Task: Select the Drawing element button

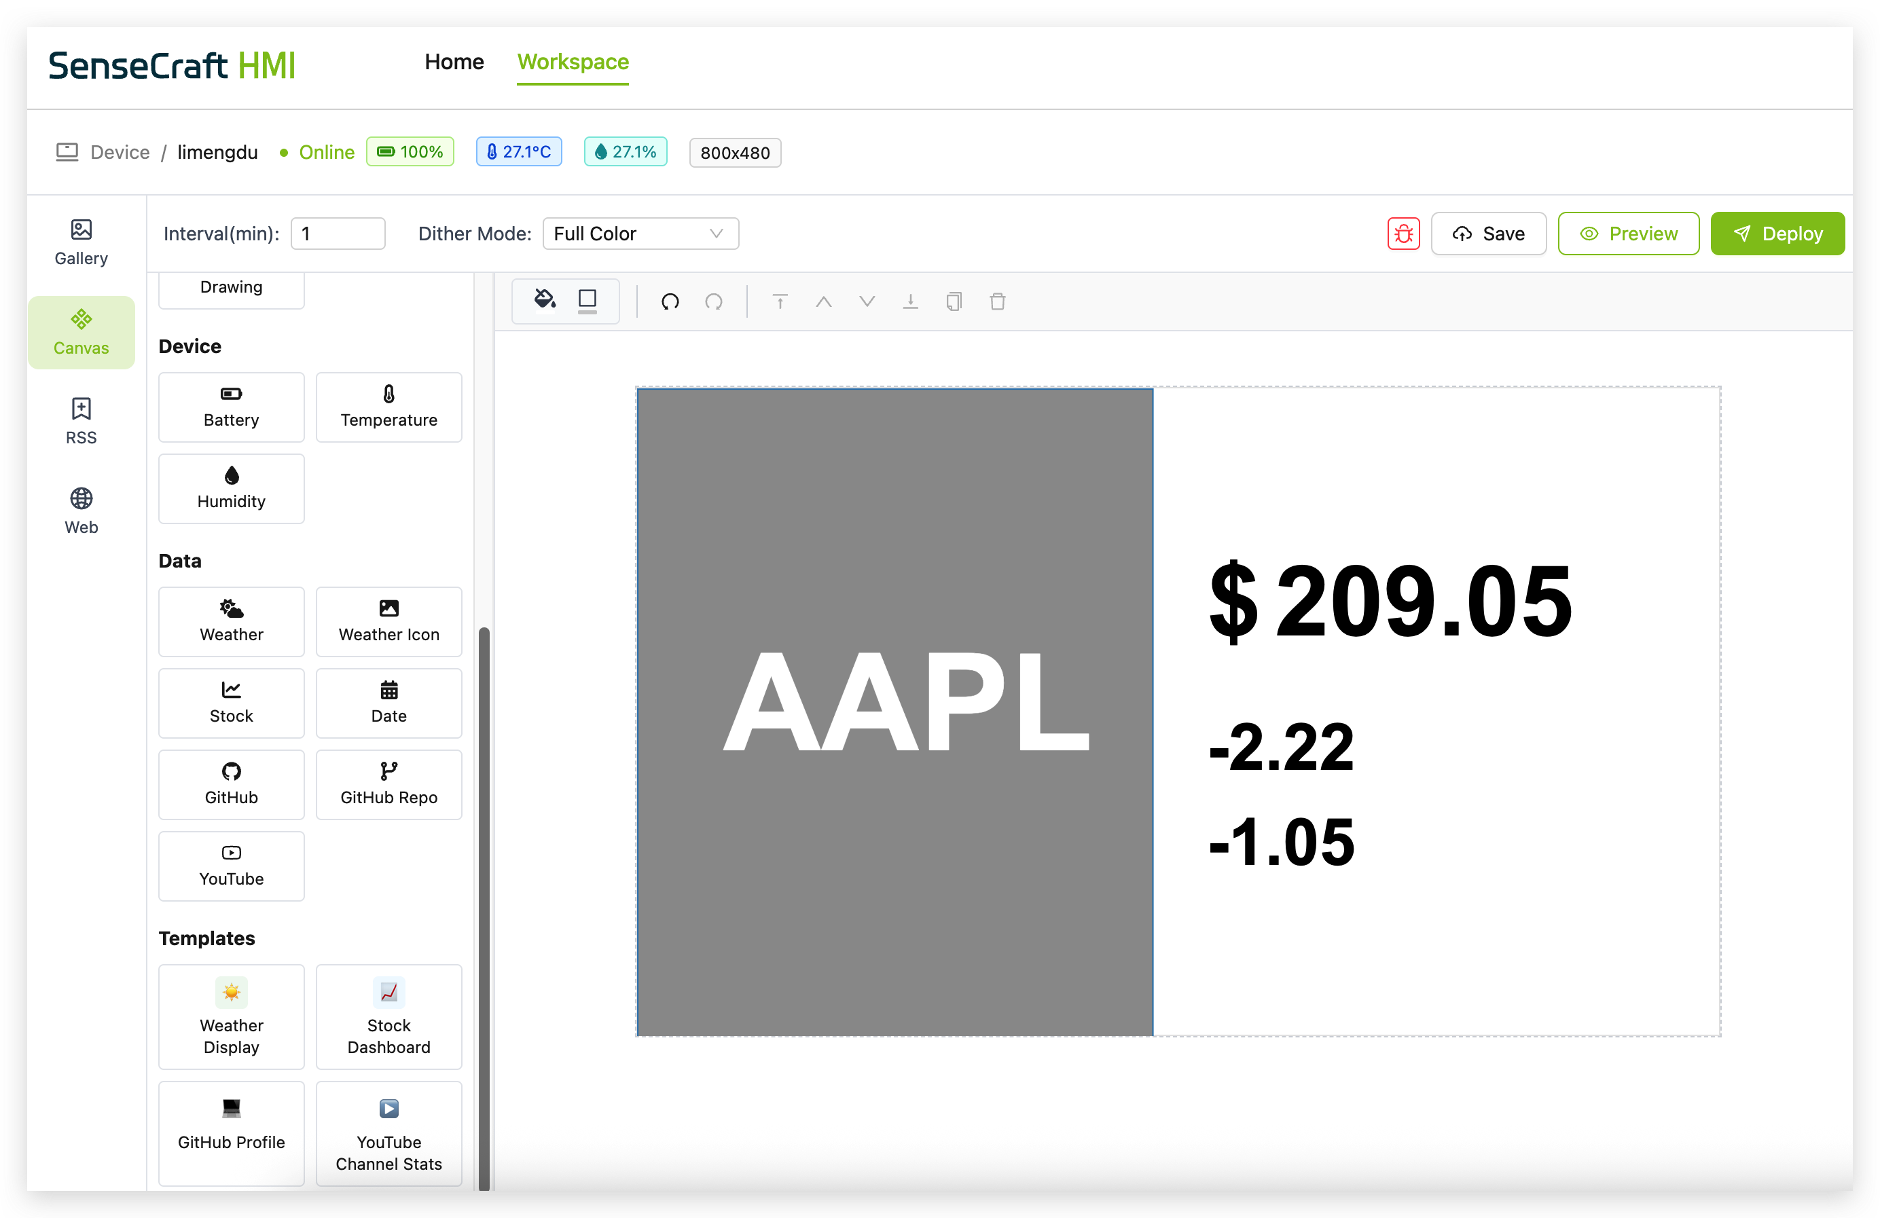Action: 231,289
